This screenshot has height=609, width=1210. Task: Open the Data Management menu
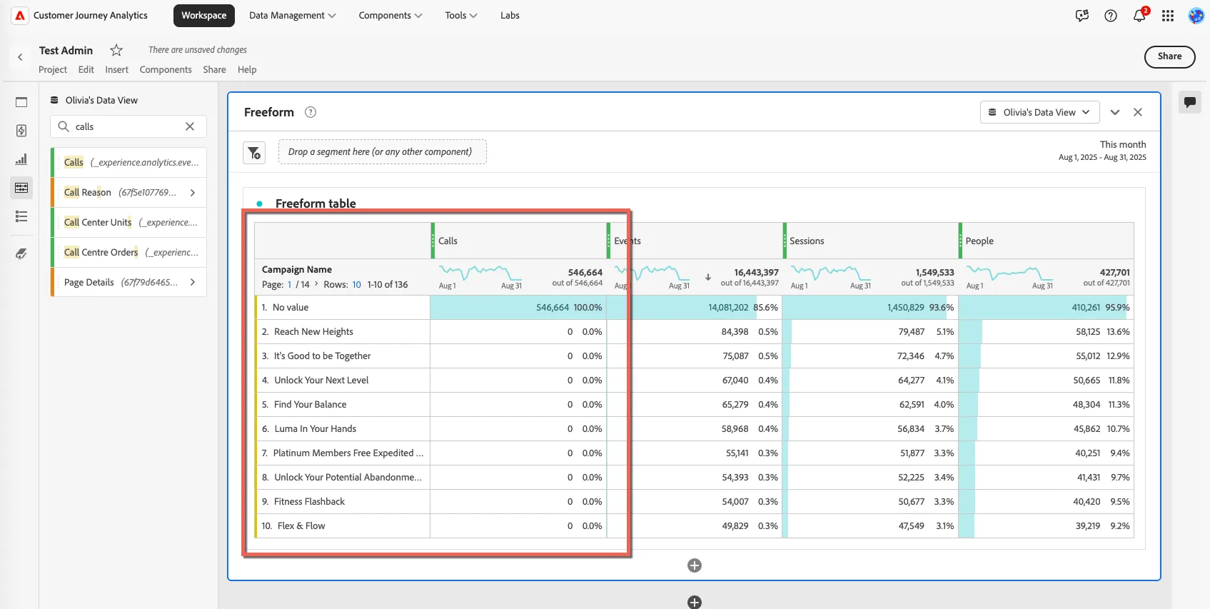[x=292, y=16]
